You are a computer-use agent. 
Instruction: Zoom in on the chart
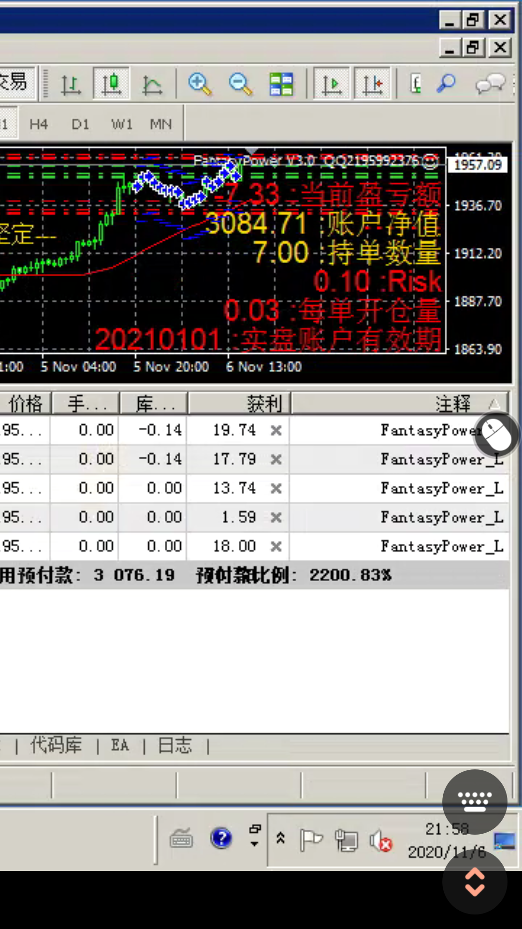coord(200,84)
